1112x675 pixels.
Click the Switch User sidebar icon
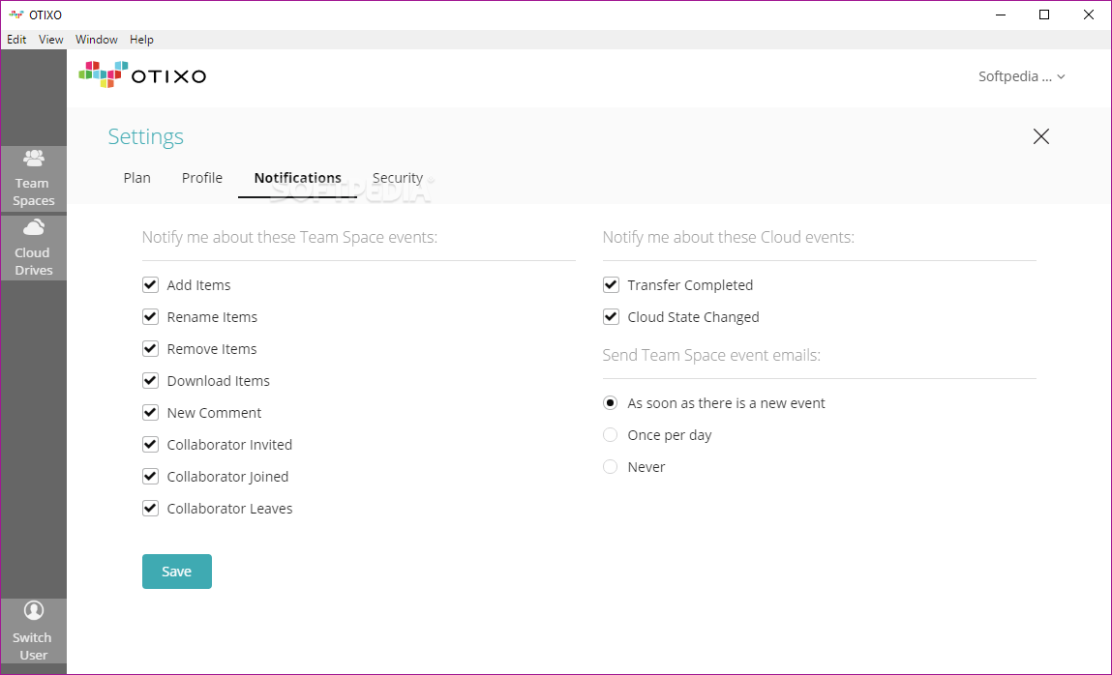click(x=33, y=631)
